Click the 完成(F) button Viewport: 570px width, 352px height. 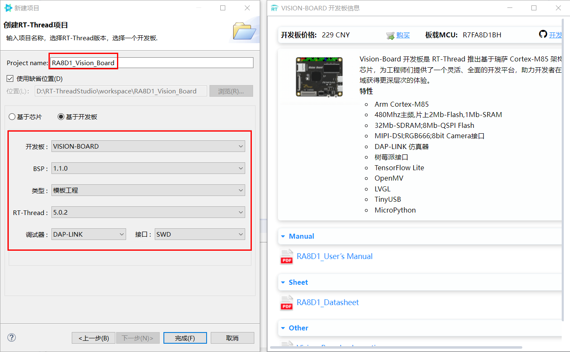pos(185,338)
